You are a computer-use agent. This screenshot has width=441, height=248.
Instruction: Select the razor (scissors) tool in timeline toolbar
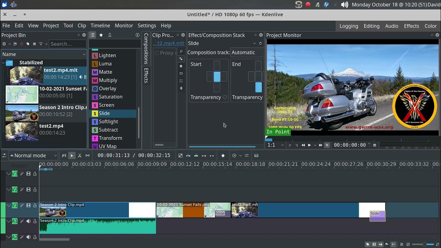coord(80,156)
